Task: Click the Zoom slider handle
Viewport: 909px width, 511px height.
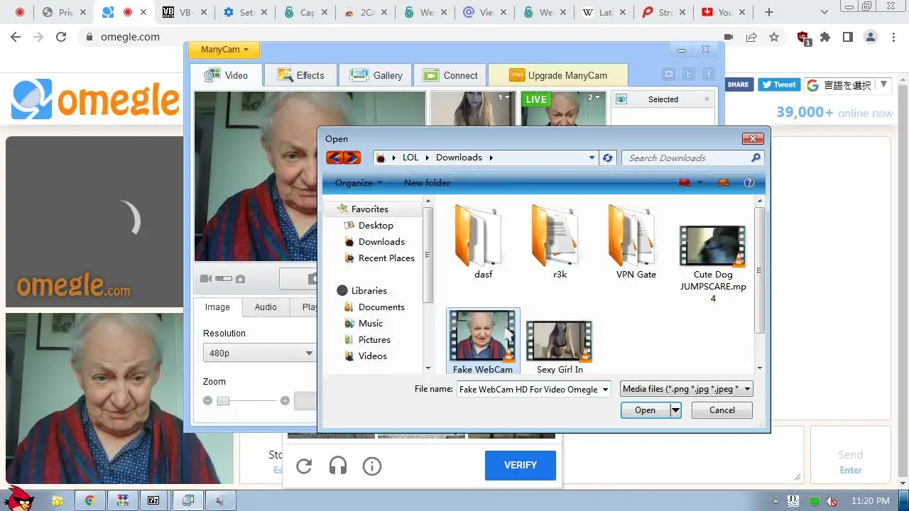Action: pyautogui.click(x=223, y=401)
